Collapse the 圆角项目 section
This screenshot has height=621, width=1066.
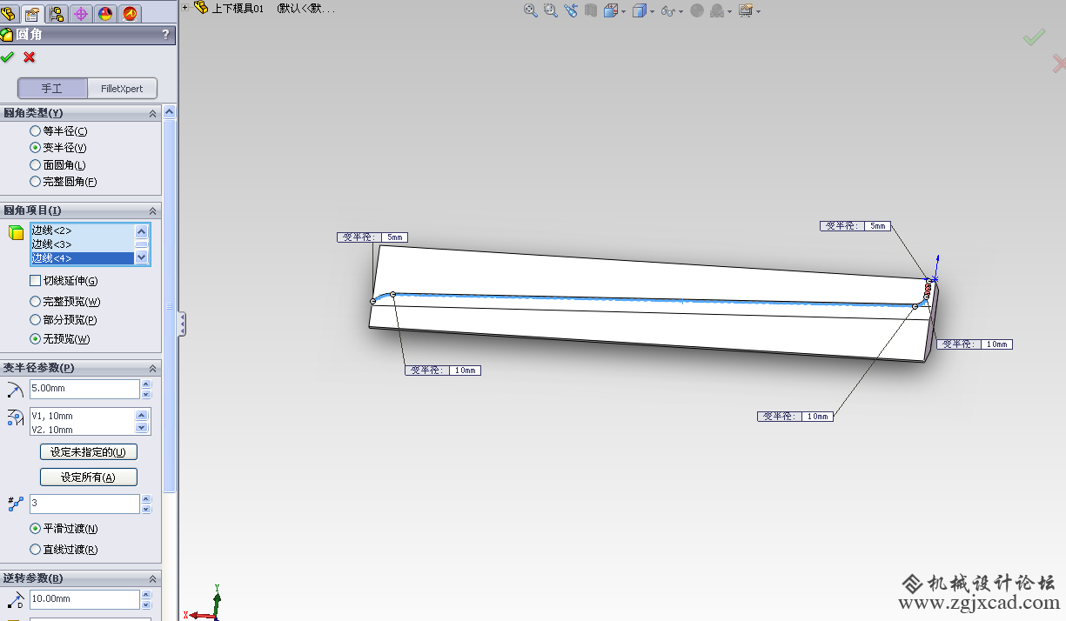pos(153,210)
